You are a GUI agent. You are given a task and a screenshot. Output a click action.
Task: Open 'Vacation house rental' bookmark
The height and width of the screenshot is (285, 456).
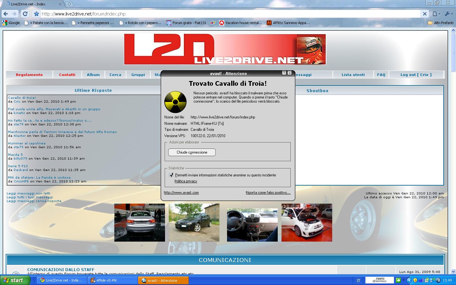[x=241, y=23]
